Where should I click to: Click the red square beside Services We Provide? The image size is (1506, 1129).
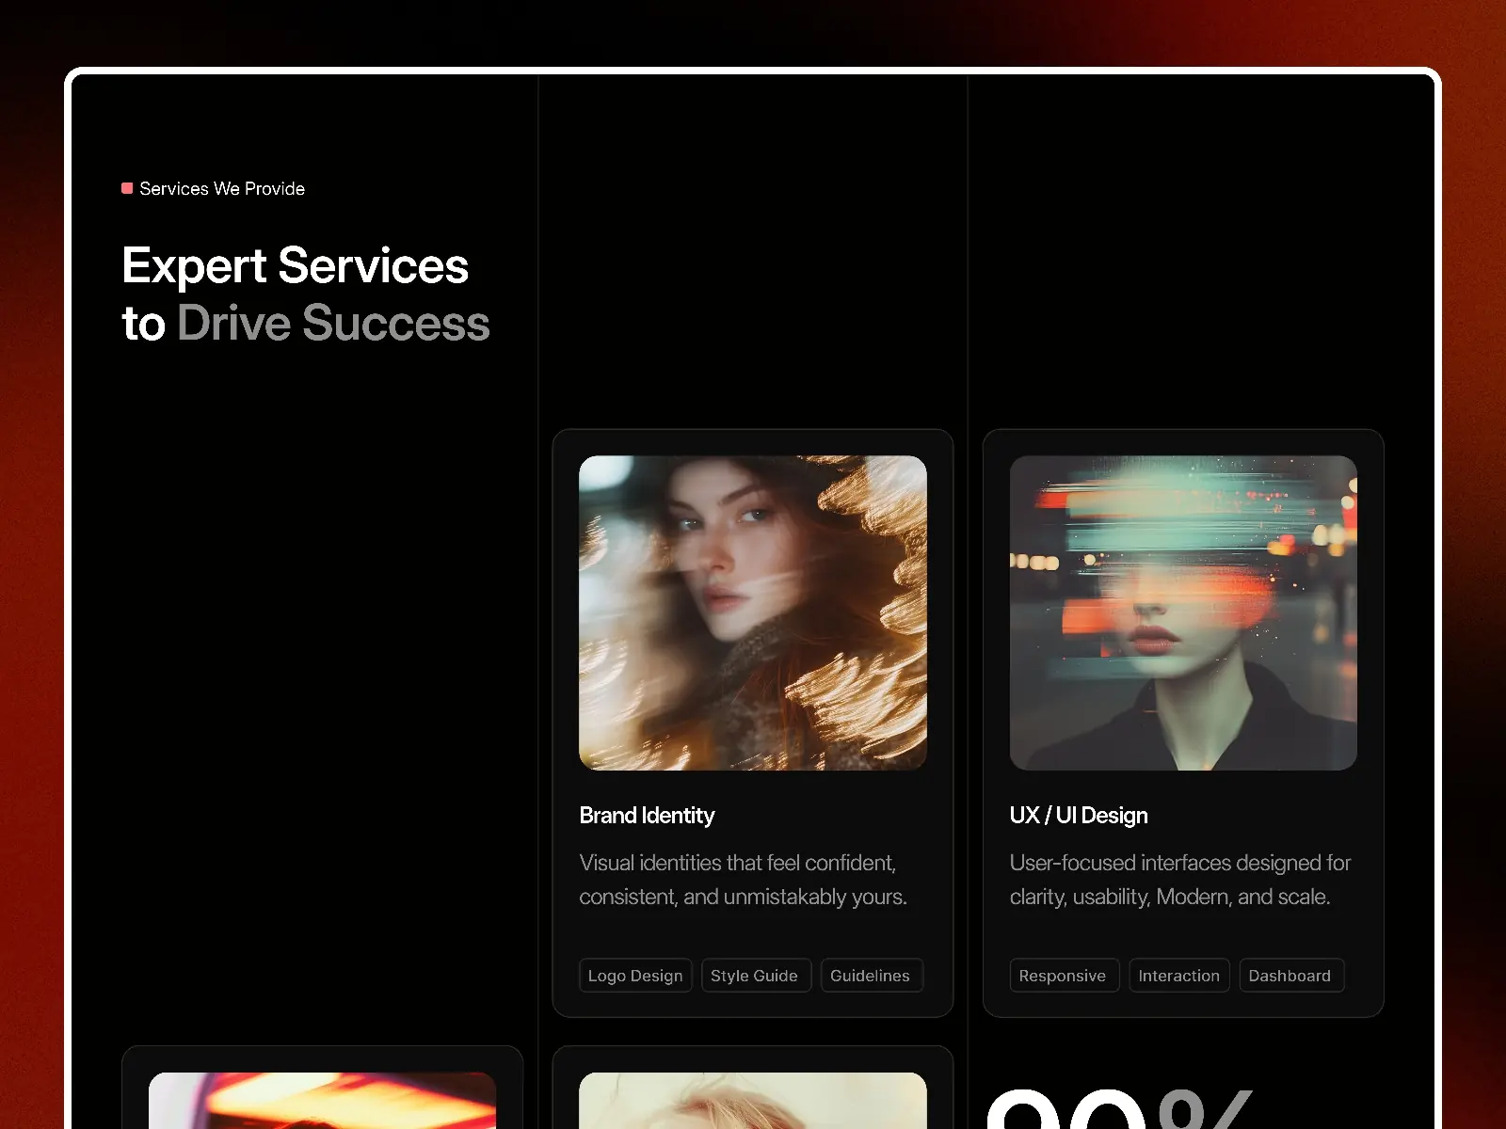point(127,188)
